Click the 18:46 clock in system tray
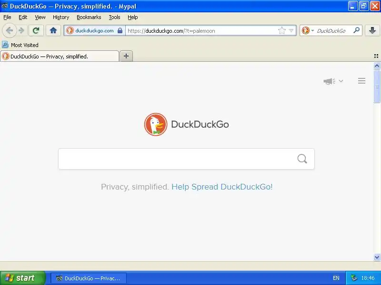This screenshot has height=285, width=381. click(368, 278)
